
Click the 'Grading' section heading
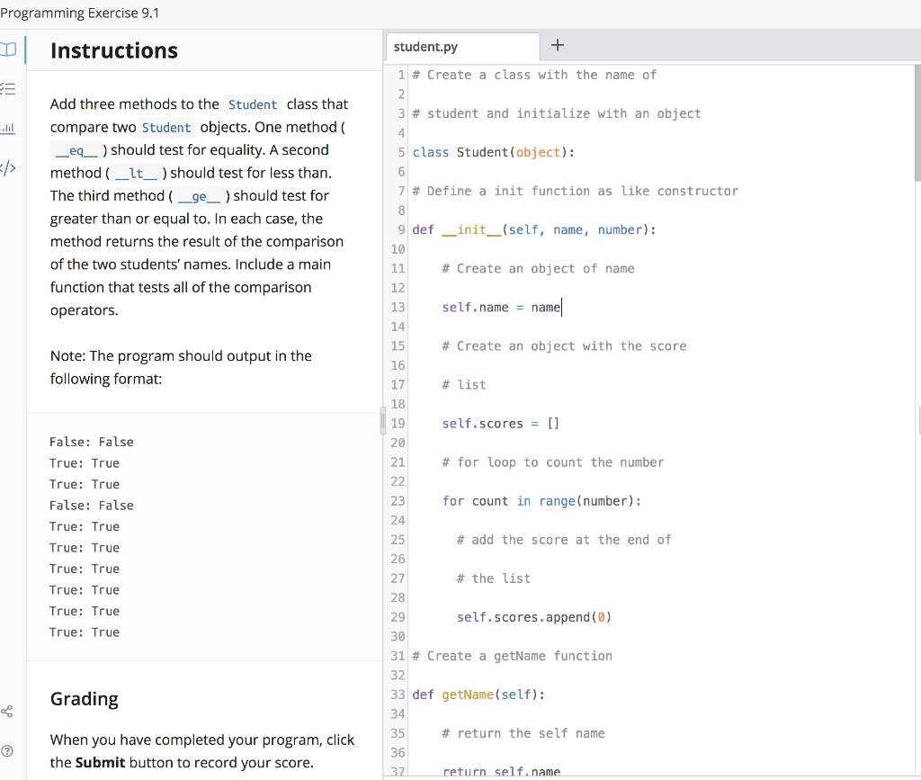[85, 699]
